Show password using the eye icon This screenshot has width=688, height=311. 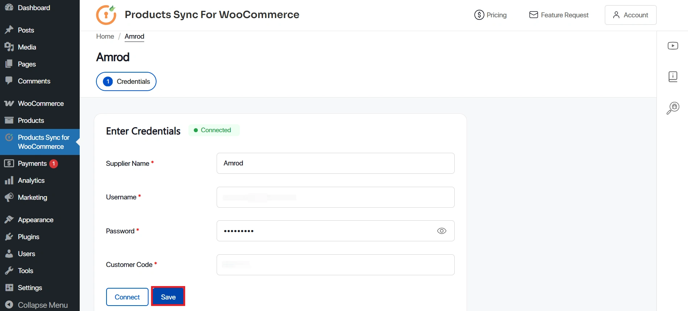441,231
